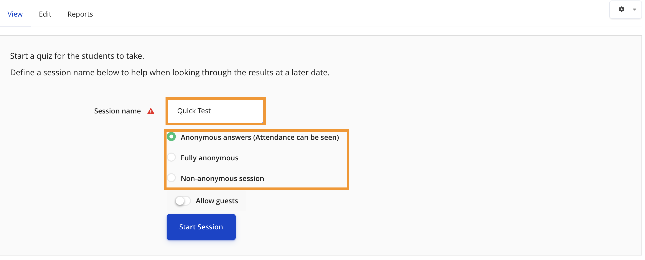645x260 pixels.
Task: Go to the Reports tab
Action: click(x=80, y=14)
